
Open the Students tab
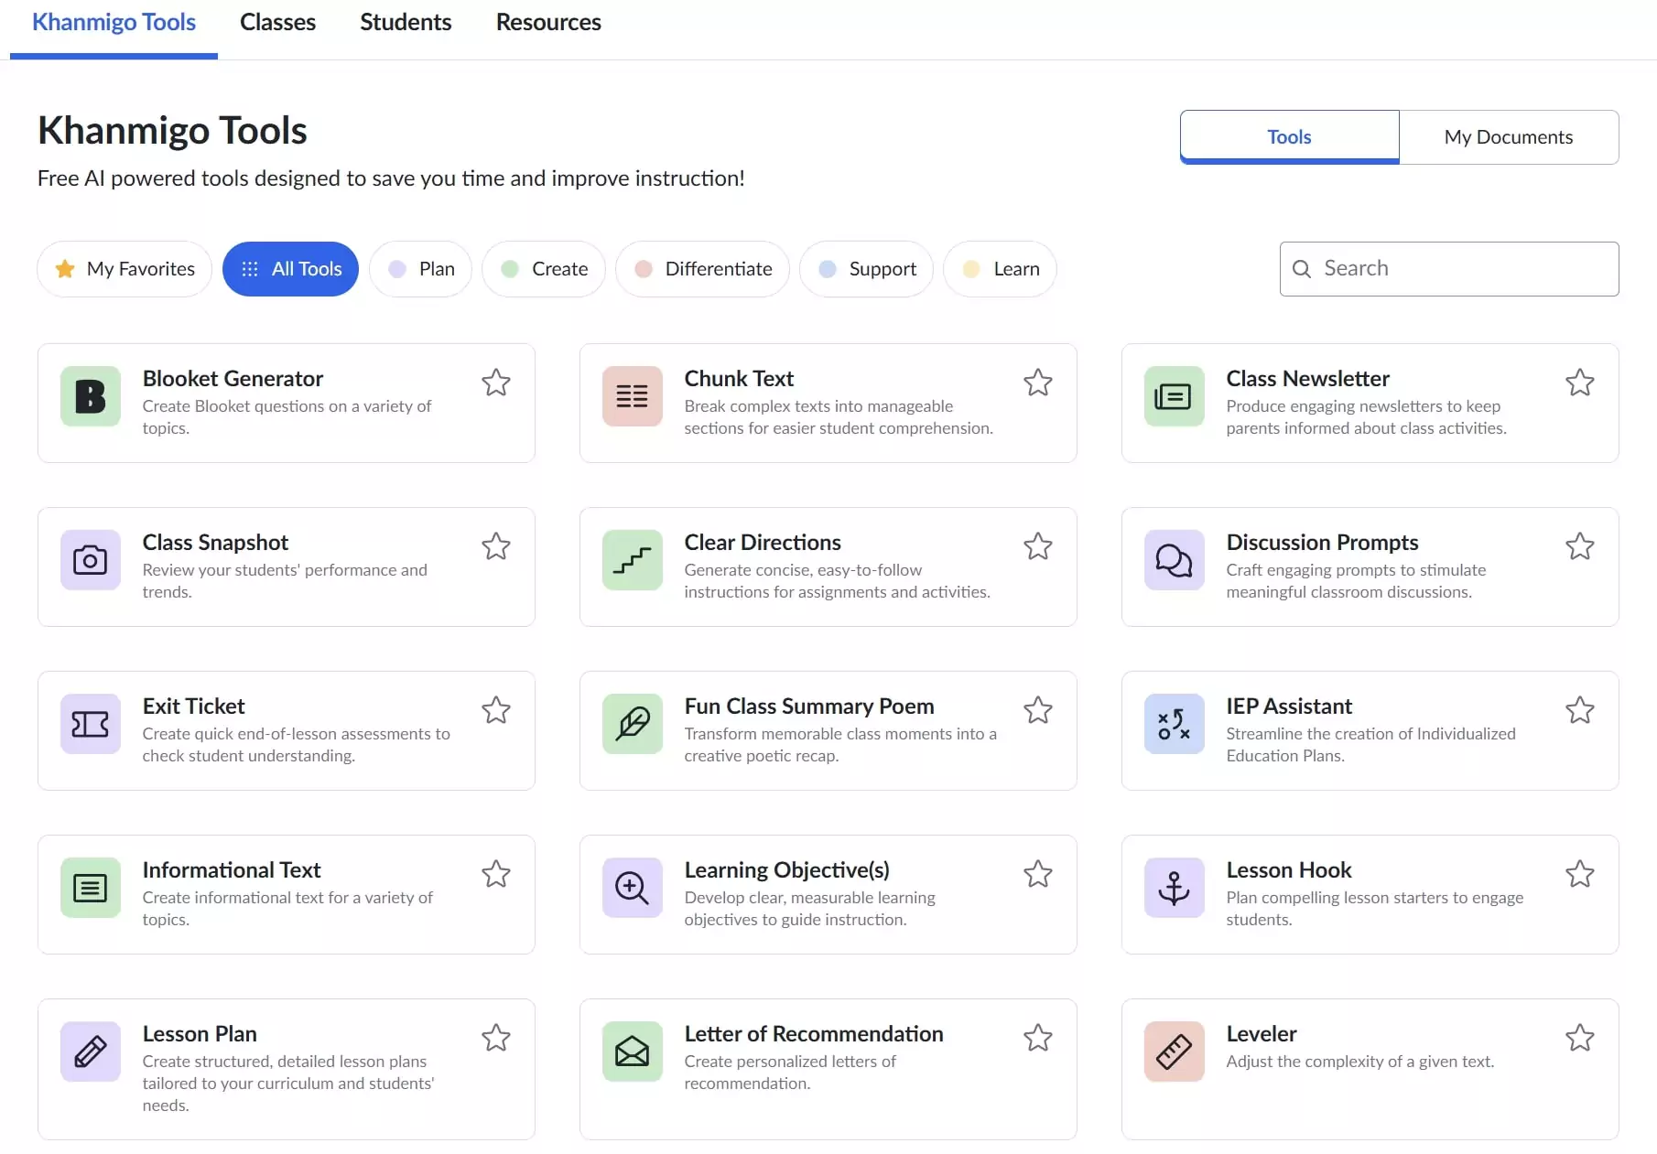406,23
